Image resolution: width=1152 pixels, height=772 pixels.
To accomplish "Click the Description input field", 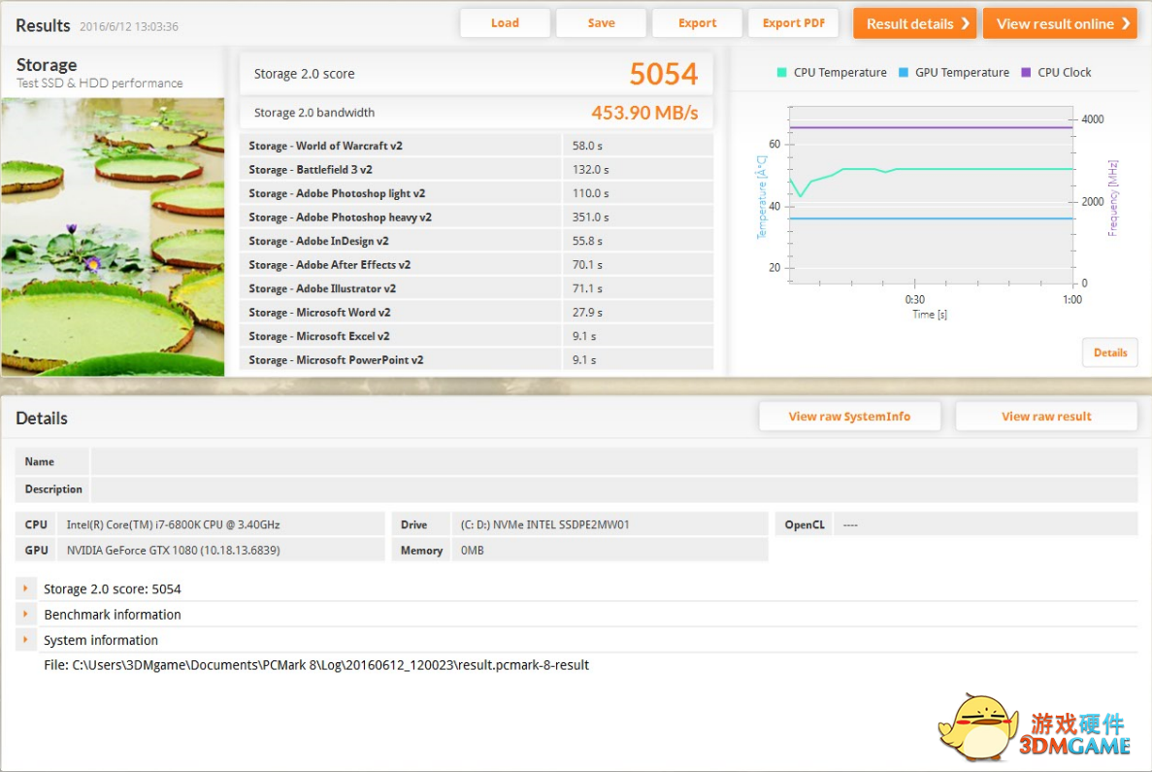I will [x=614, y=489].
